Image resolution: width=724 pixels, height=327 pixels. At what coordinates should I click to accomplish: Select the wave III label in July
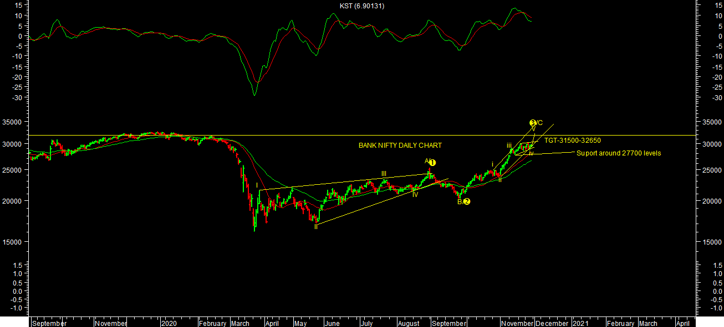pos(384,174)
